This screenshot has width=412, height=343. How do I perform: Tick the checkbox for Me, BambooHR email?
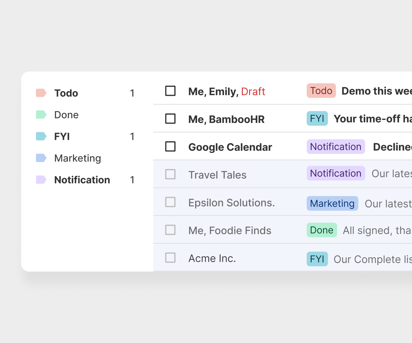(x=170, y=119)
